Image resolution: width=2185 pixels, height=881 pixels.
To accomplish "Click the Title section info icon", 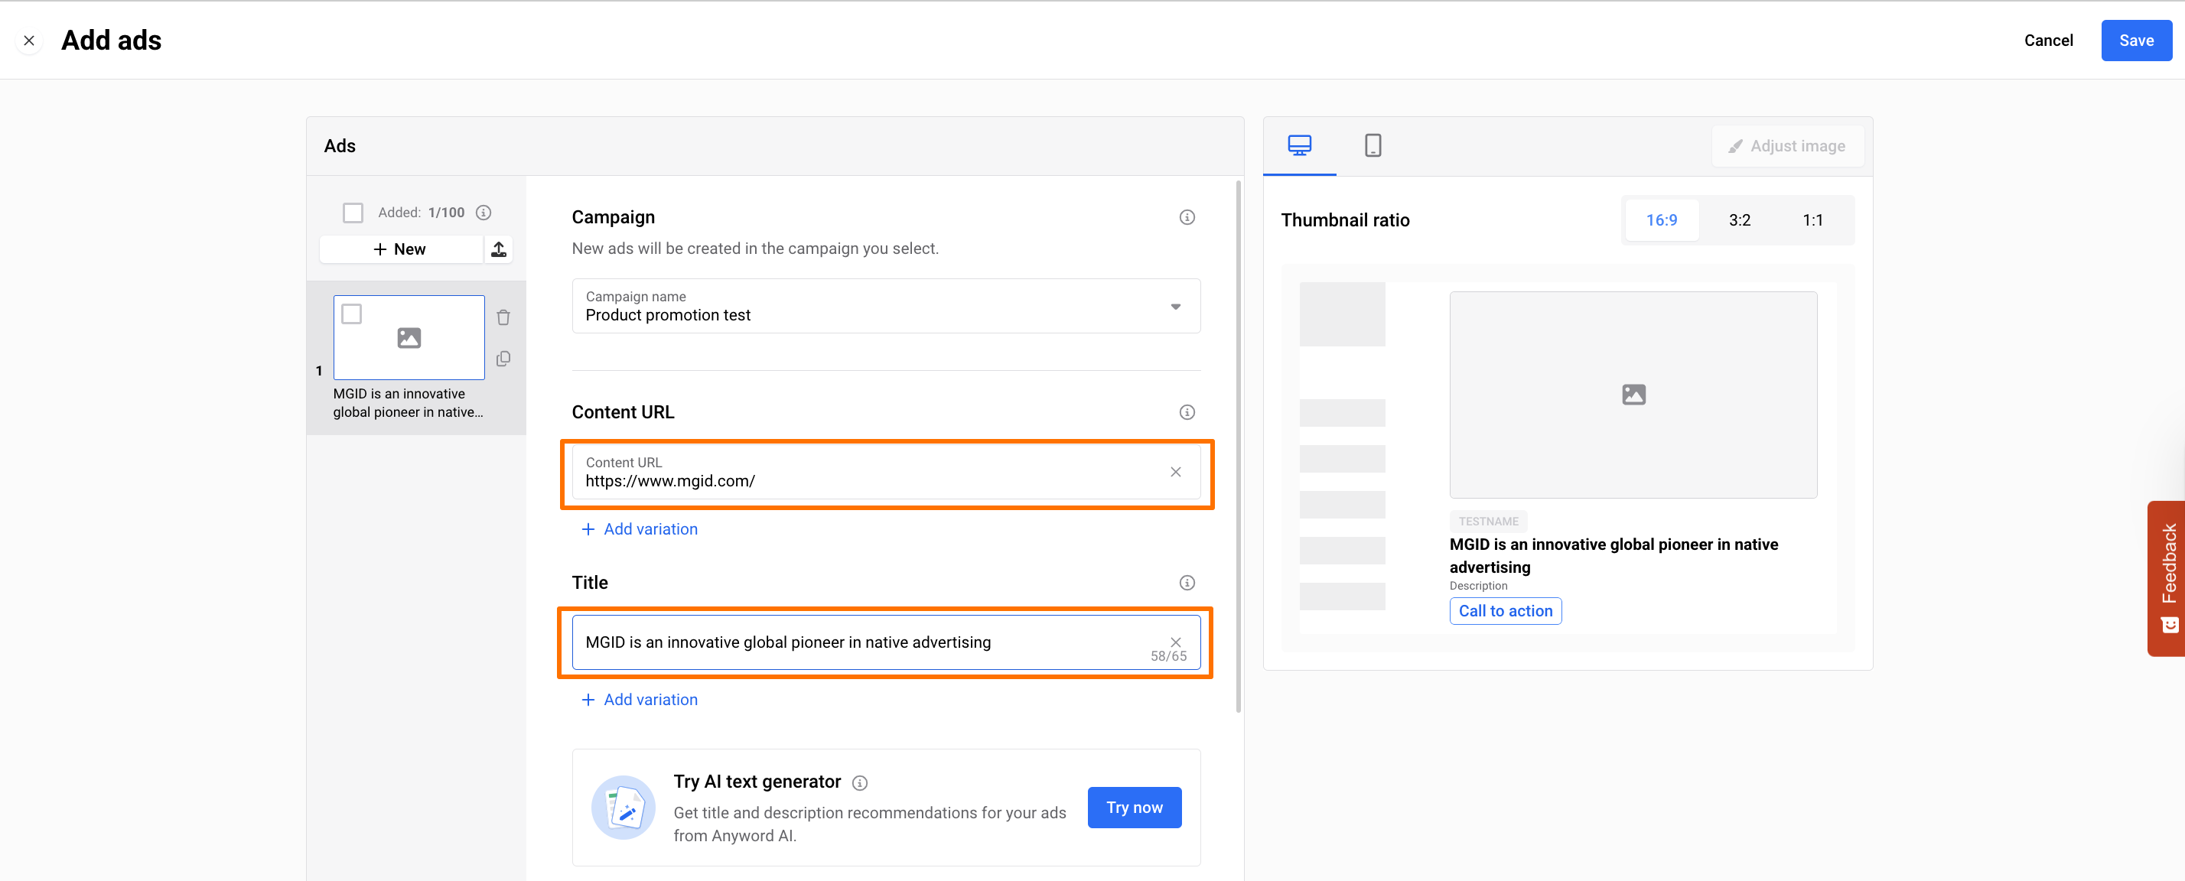I will click(1187, 583).
